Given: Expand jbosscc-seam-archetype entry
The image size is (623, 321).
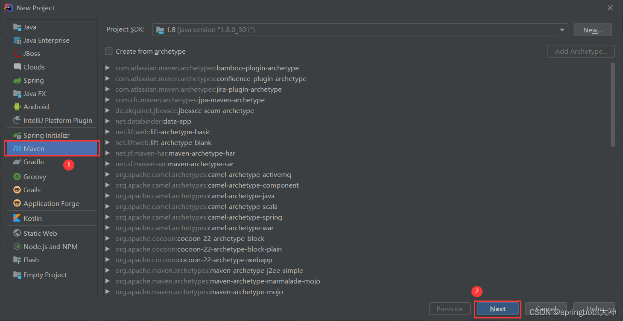Looking at the screenshot, I should tap(108, 111).
